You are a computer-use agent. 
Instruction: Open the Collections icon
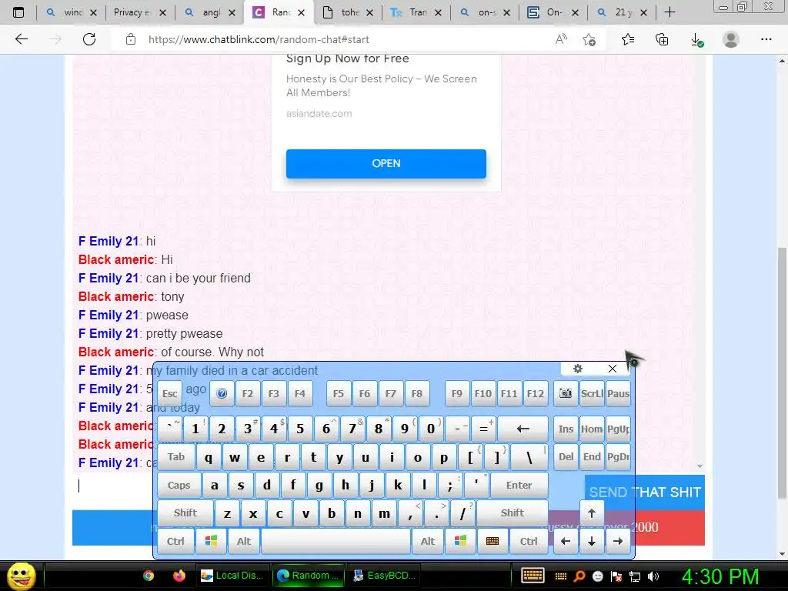(662, 39)
